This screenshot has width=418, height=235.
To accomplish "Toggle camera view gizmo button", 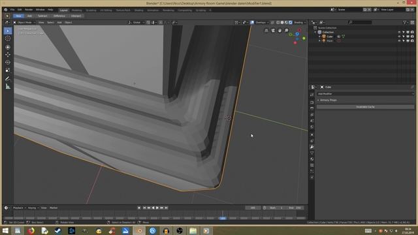I will click(x=273, y=31).
